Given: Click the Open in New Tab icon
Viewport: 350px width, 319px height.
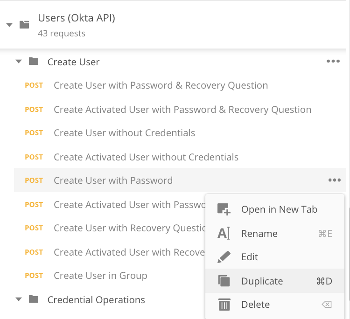Looking at the screenshot, I should click(x=224, y=209).
